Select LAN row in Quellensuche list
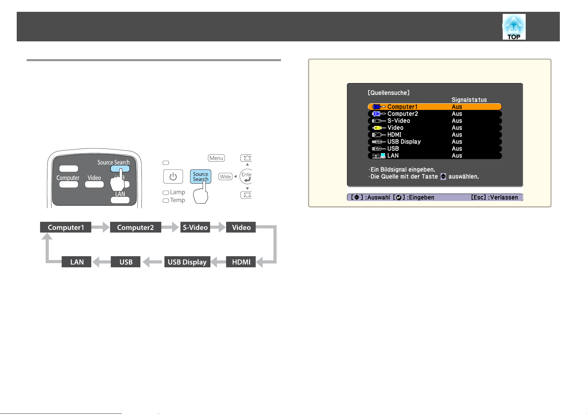Viewport: 587px width, 414px height. 435,155
